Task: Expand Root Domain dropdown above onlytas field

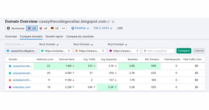Action: (49, 44)
